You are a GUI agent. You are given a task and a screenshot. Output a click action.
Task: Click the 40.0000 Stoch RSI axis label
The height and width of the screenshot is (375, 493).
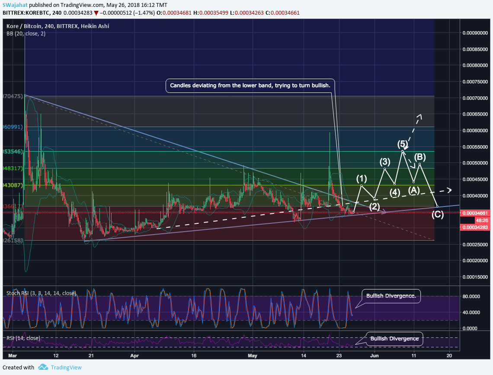coord(471,312)
